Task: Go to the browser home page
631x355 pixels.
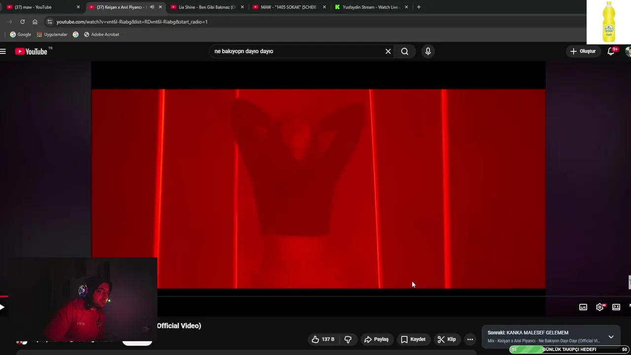Action: [x=35, y=22]
